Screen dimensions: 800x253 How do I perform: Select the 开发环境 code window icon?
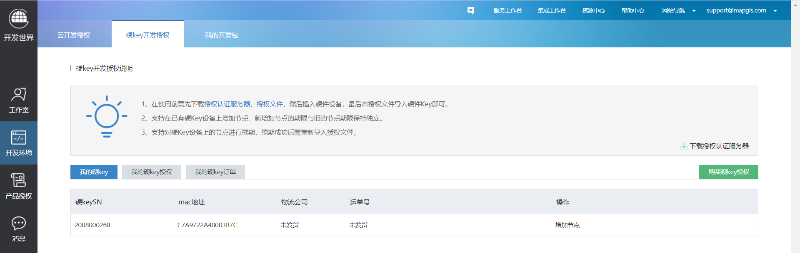click(x=19, y=138)
